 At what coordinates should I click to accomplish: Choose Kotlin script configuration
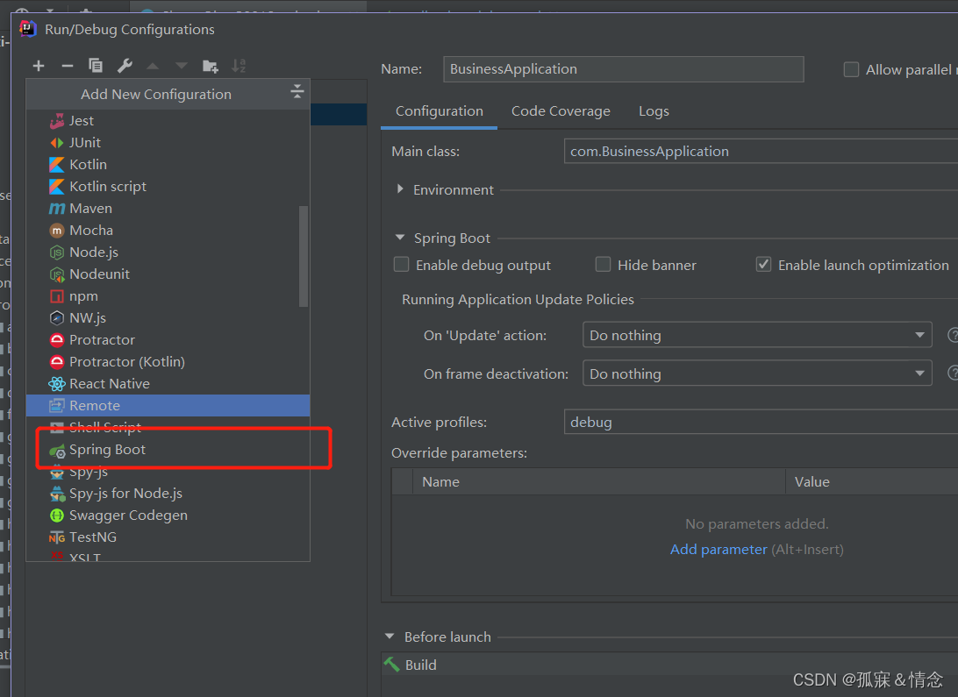click(x=168, y=187)
